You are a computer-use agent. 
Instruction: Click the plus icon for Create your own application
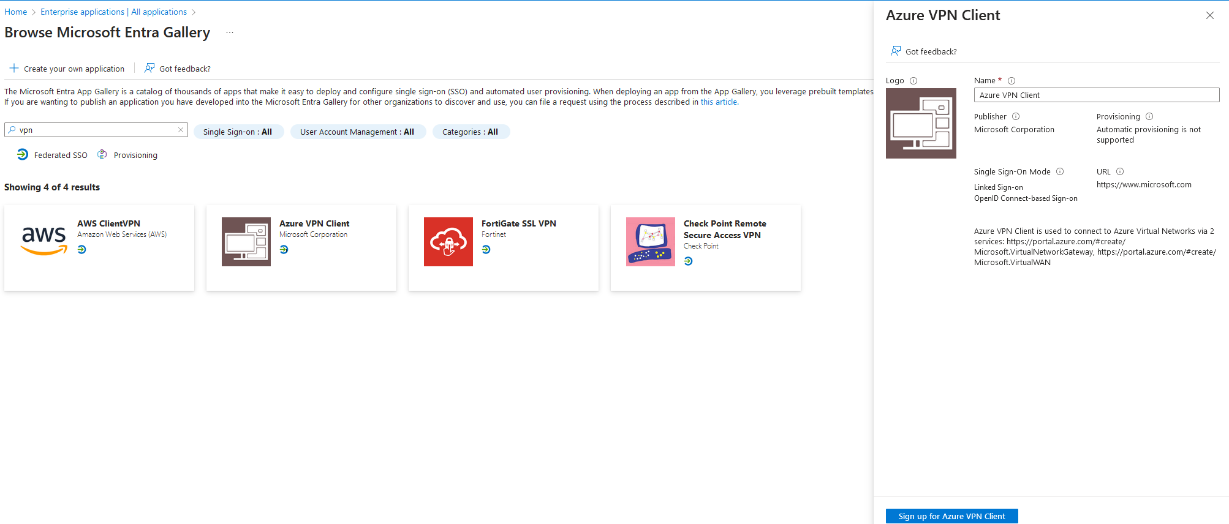(14, 68)
